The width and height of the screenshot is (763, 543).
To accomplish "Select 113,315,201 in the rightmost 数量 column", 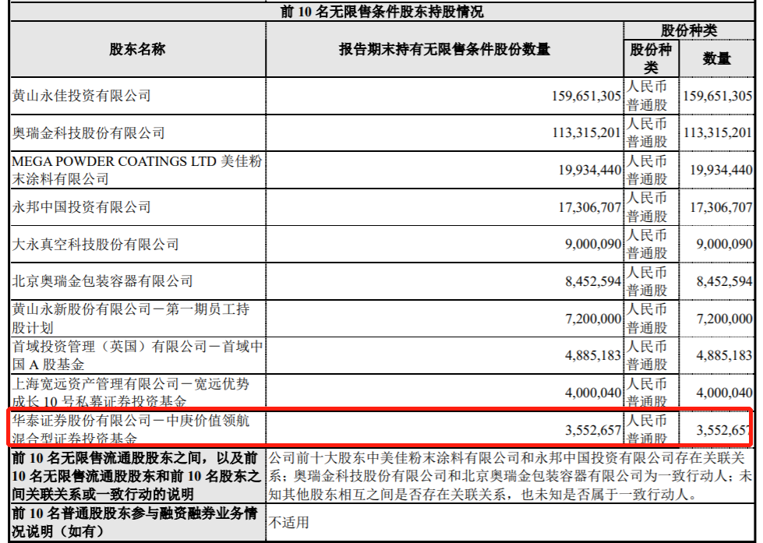I will [x=717, y=132].
